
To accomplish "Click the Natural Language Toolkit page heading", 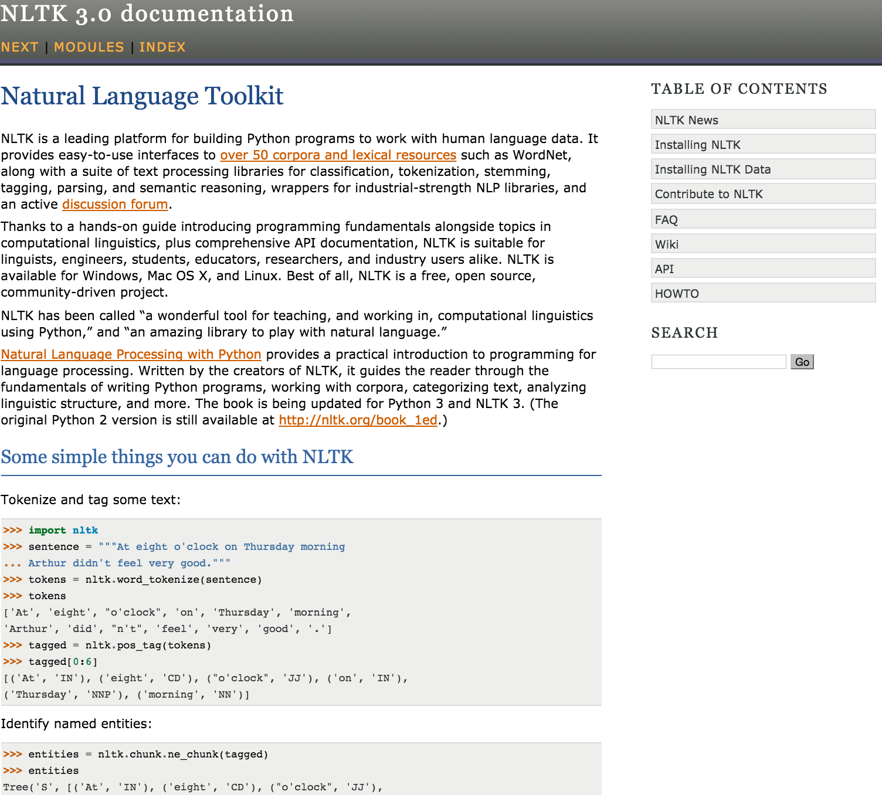I will (142, 96).
